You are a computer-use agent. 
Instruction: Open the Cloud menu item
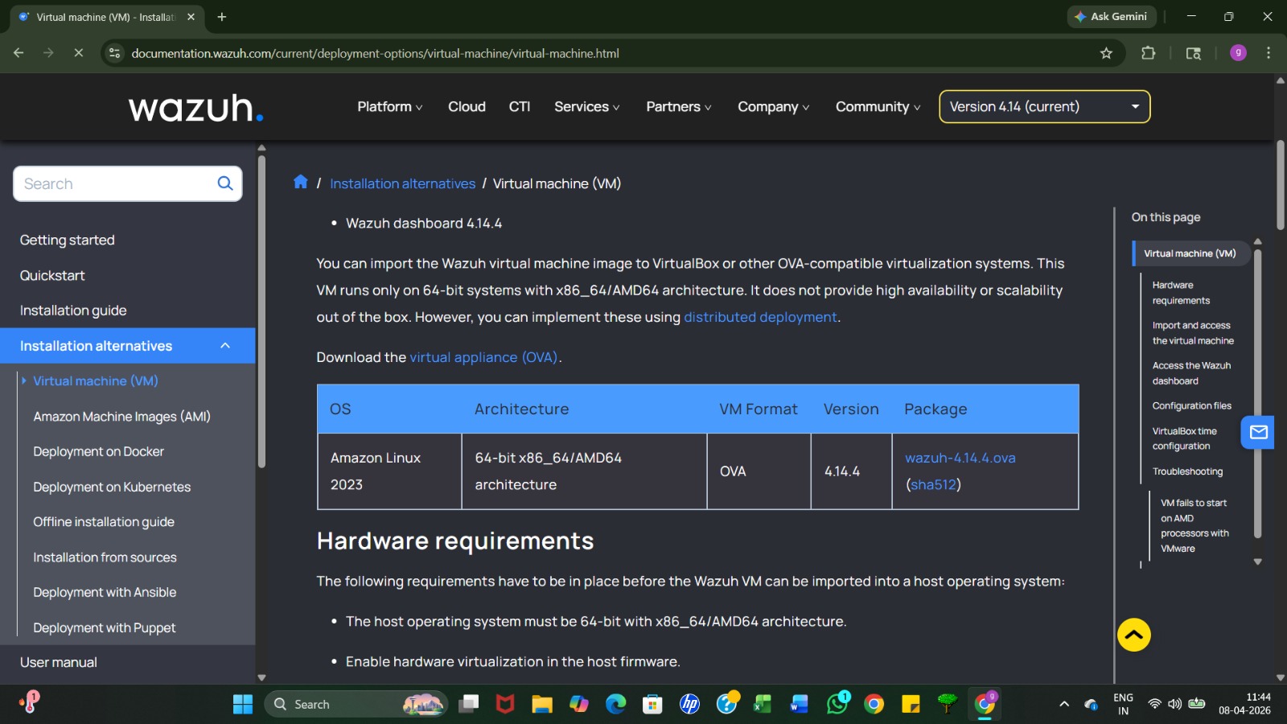(467, 107)
